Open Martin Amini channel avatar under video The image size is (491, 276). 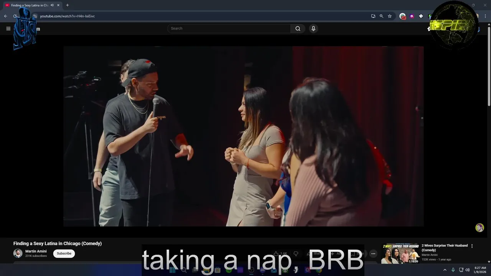point(18,253)
